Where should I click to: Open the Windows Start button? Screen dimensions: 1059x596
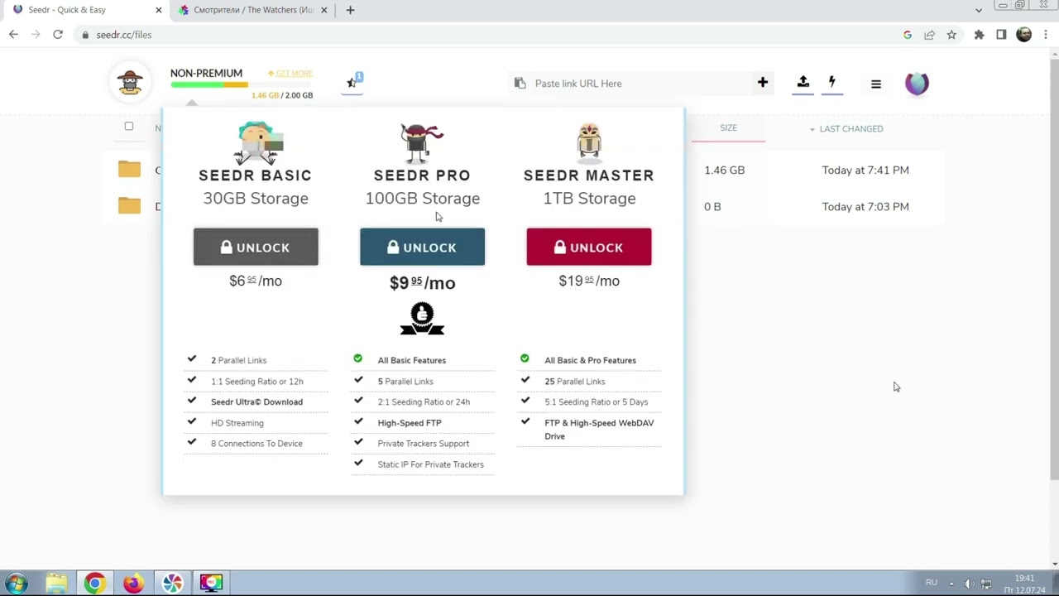click(16, 583)
